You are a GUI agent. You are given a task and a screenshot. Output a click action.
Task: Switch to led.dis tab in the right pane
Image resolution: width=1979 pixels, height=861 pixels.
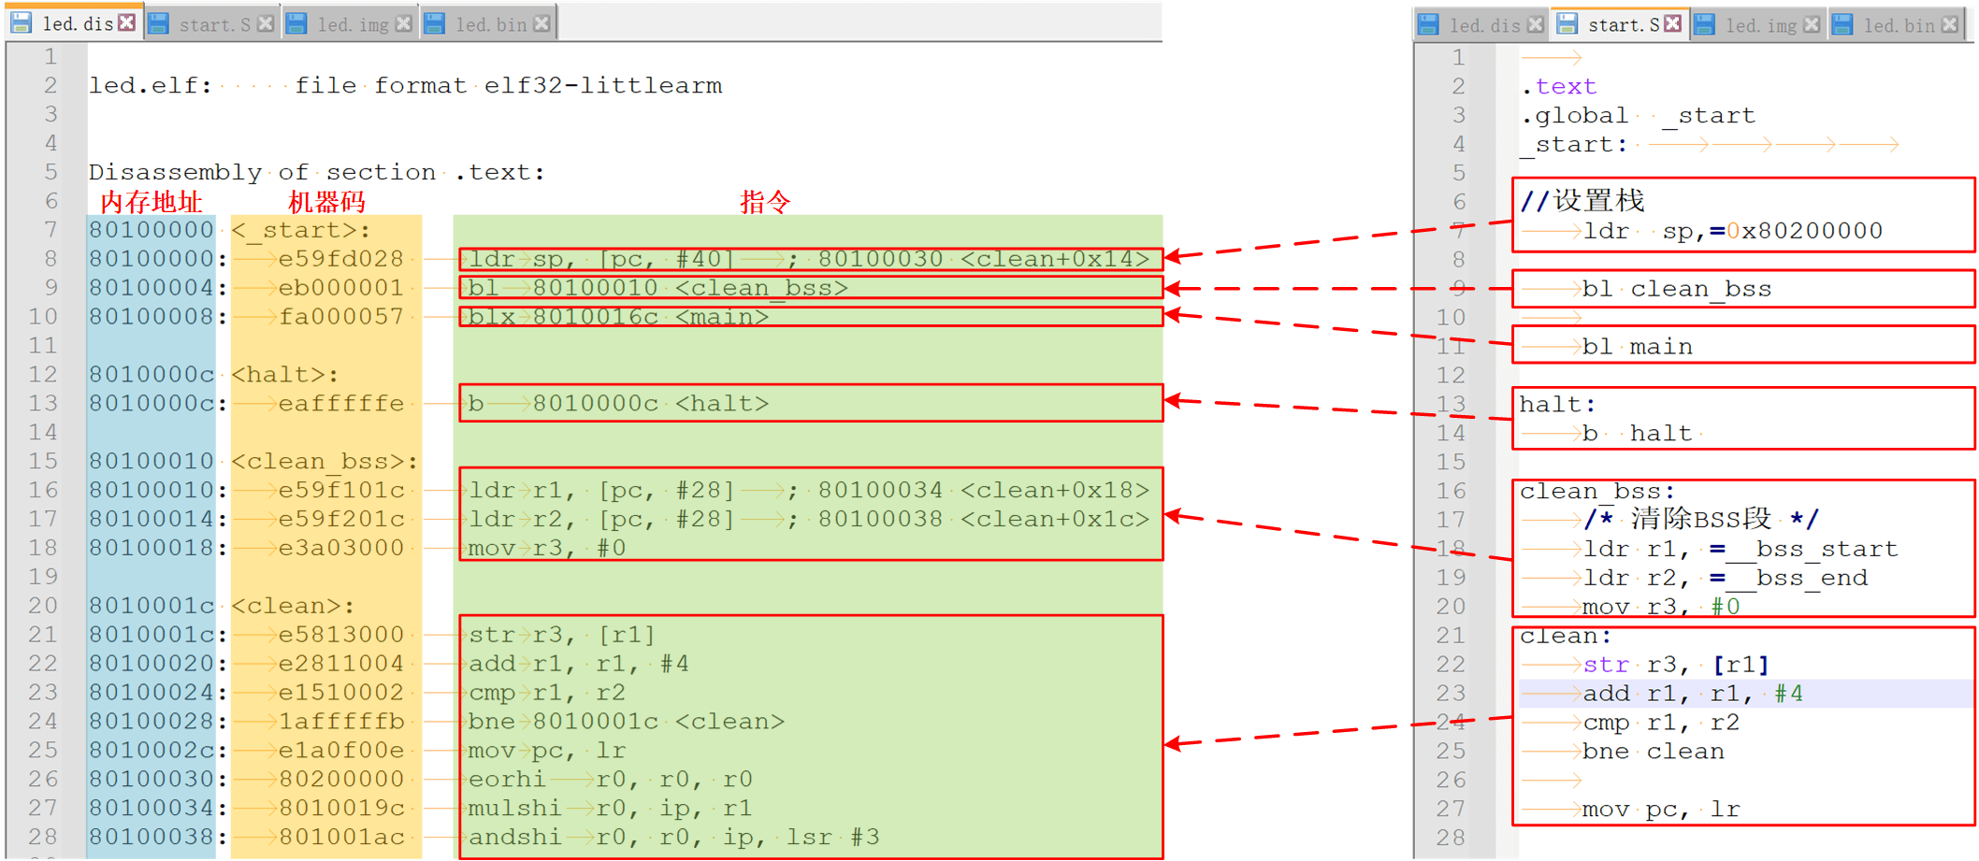[x=1484, y=25]
